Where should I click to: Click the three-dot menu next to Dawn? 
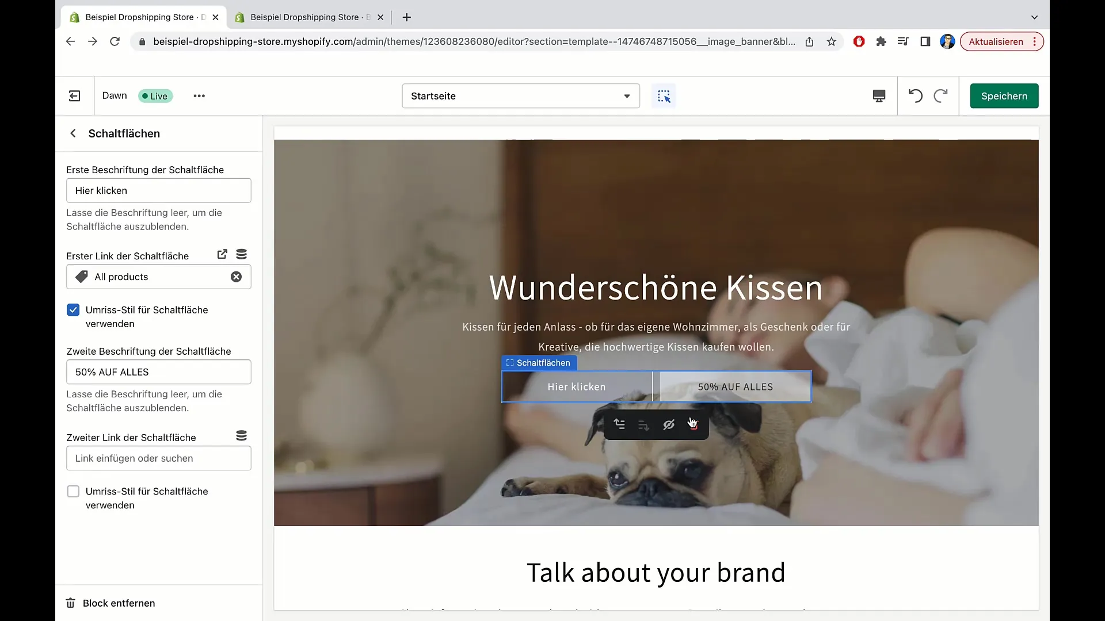pyautogui.click(x=200, y=95)
